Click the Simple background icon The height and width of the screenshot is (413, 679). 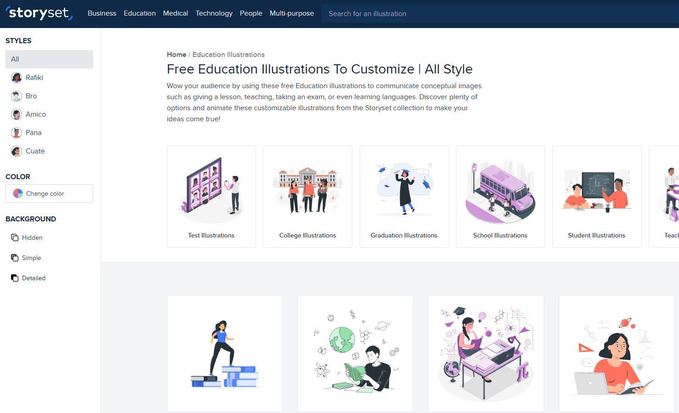point(15,258)
